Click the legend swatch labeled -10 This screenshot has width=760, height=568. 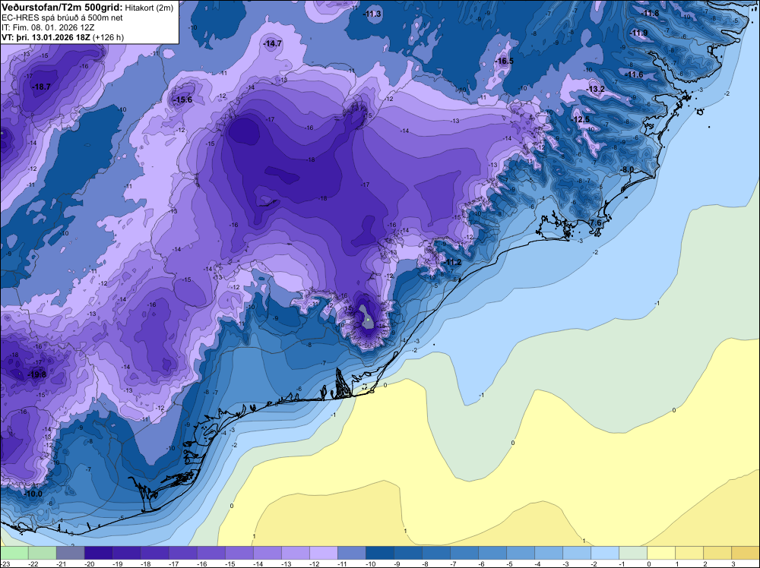[380, 553]
